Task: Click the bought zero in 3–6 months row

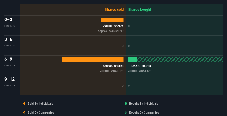Action: coord(129,46)
